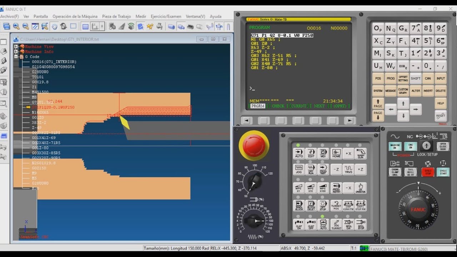Open the coordinate display dropdown arrow in toolbar
This screenshot has height=257, width=457.
coord(102,26)
